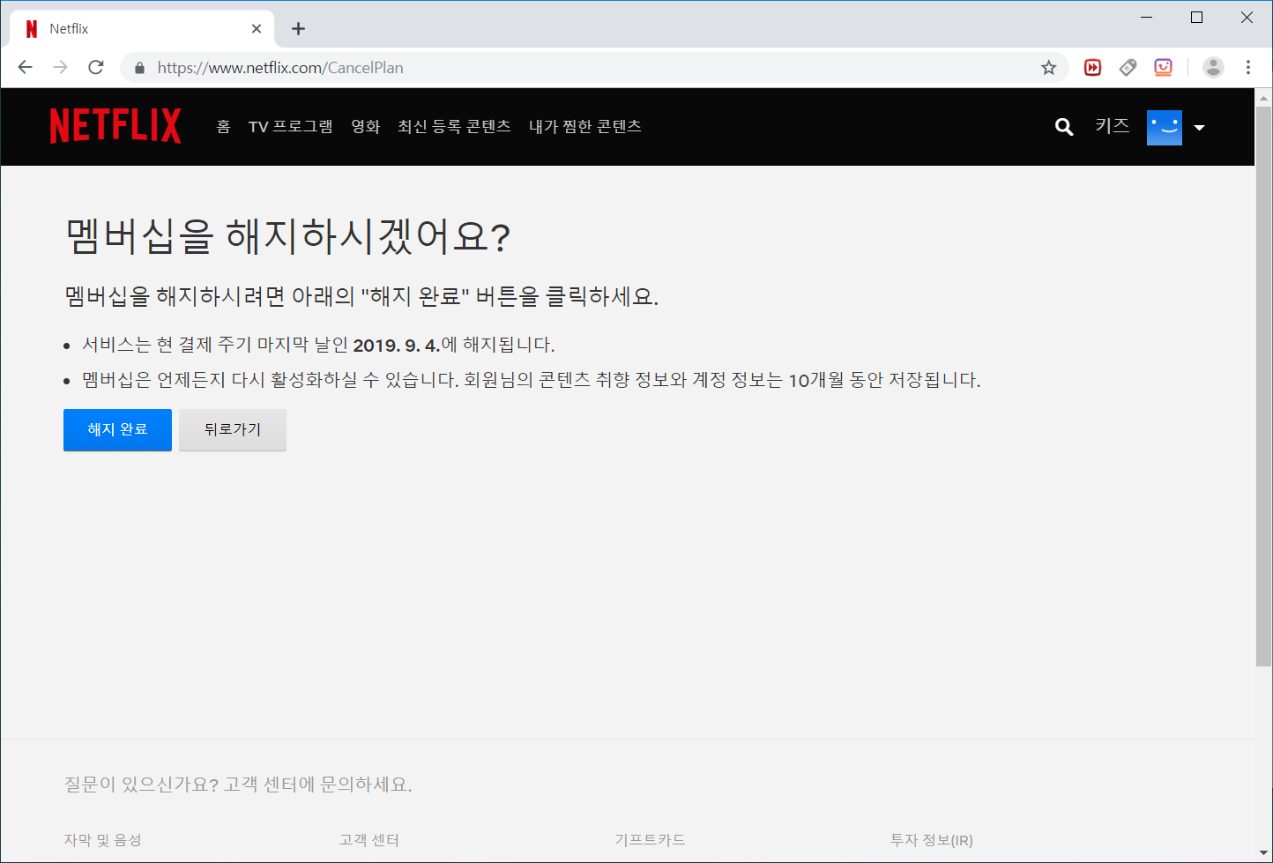Open 내가 찜한 콘텐츠 menu item

585,127
